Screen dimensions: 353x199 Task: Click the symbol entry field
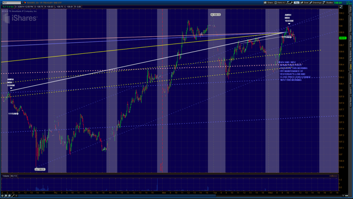(12, 3)
